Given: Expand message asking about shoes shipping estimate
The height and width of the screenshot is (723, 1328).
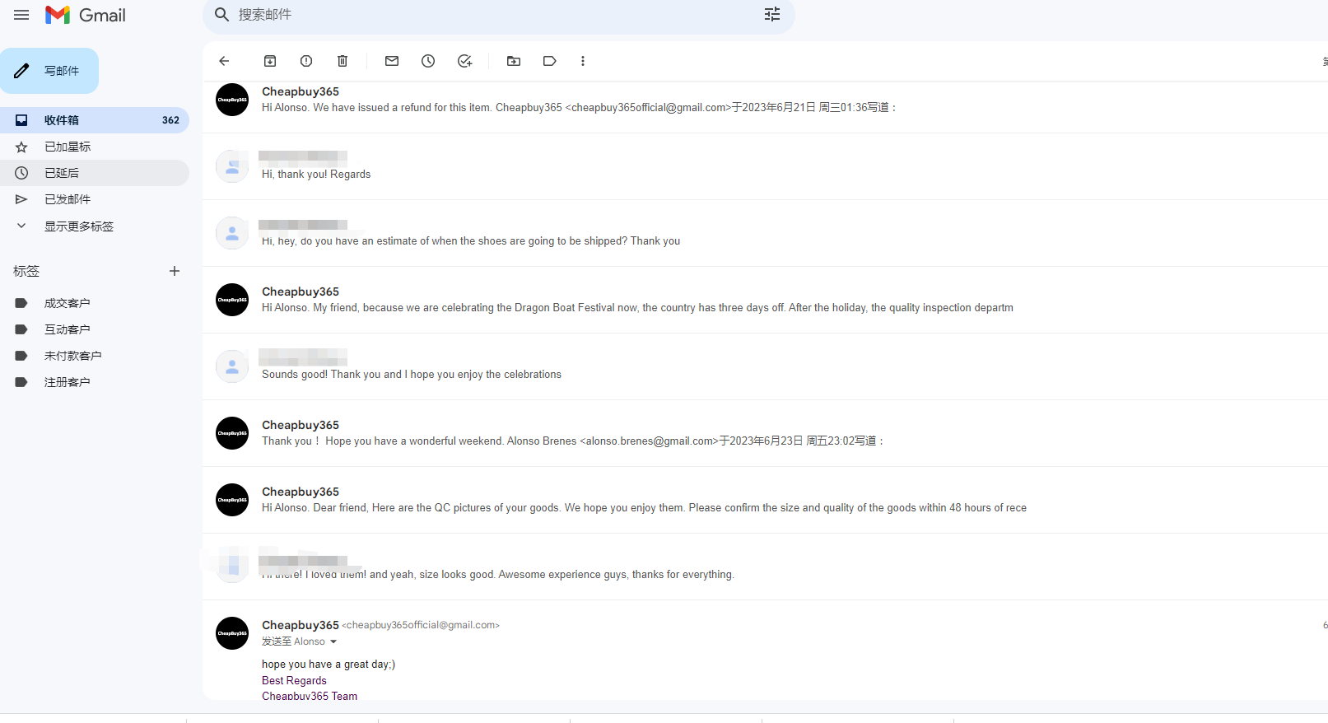Looking at the screenshot, I should pyautogui.click(x=765, y=233).
